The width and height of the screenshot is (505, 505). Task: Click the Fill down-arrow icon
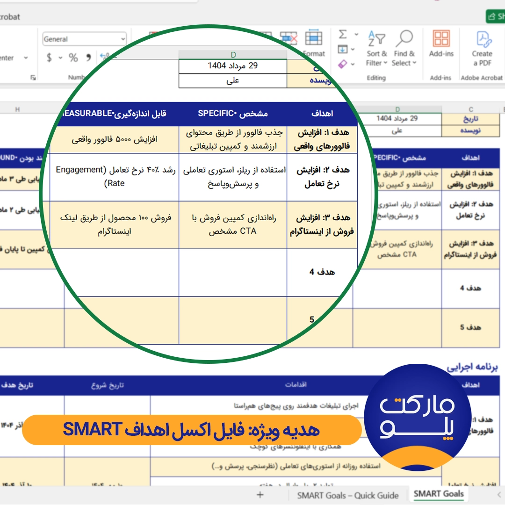(x=343, y=49)
